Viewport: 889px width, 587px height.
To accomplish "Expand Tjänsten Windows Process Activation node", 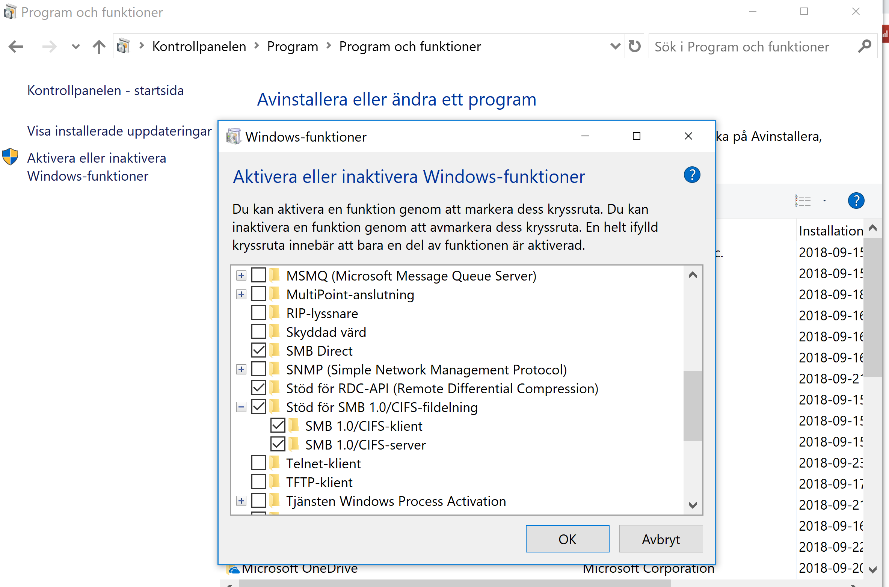I will (x=241, y=501).
